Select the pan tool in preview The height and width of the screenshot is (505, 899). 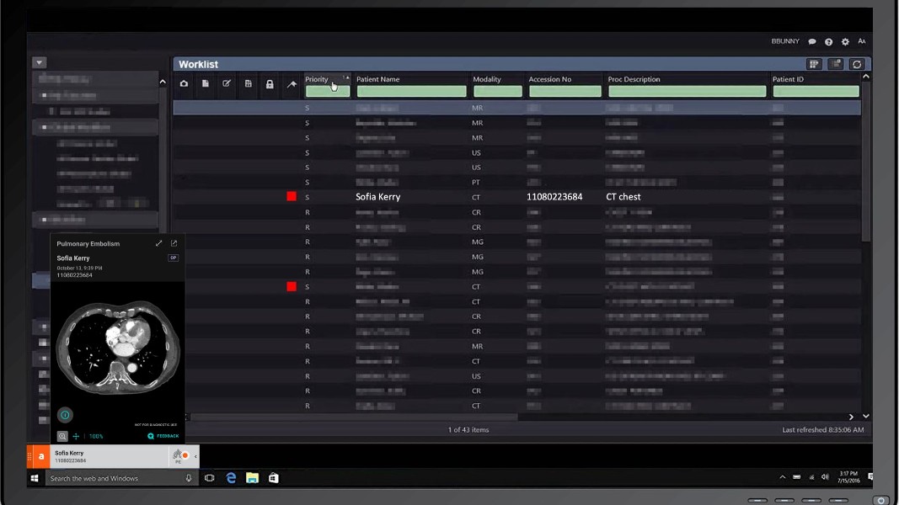[x=76, y=436]
